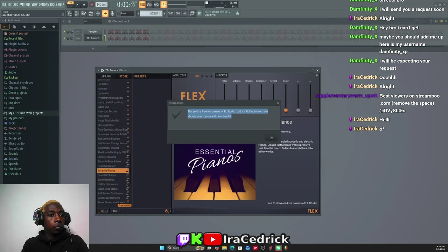Open Microsoft Edge in taskbar

[232, 248]
